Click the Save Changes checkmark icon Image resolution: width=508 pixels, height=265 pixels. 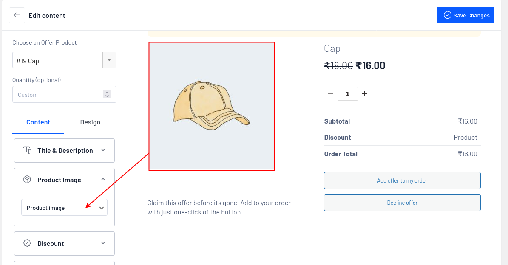pos(447,15)
